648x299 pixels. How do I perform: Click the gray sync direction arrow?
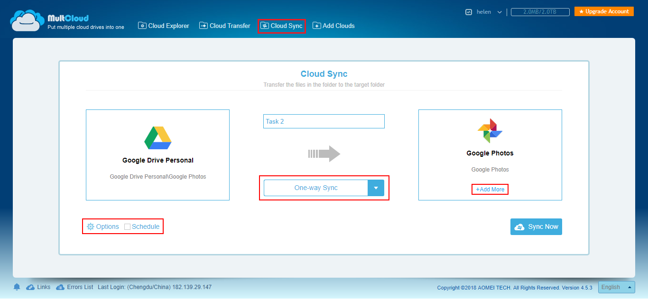(324, 154)
